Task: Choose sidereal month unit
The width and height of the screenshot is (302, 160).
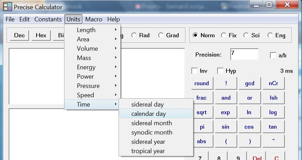Action: pyautogui.click(x=156, y=123)
